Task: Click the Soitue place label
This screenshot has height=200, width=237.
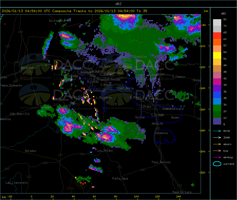Action: coord(140,117)
